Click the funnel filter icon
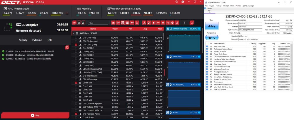The height and width of the screenshot is (120, 294). [x=185, y=23]
